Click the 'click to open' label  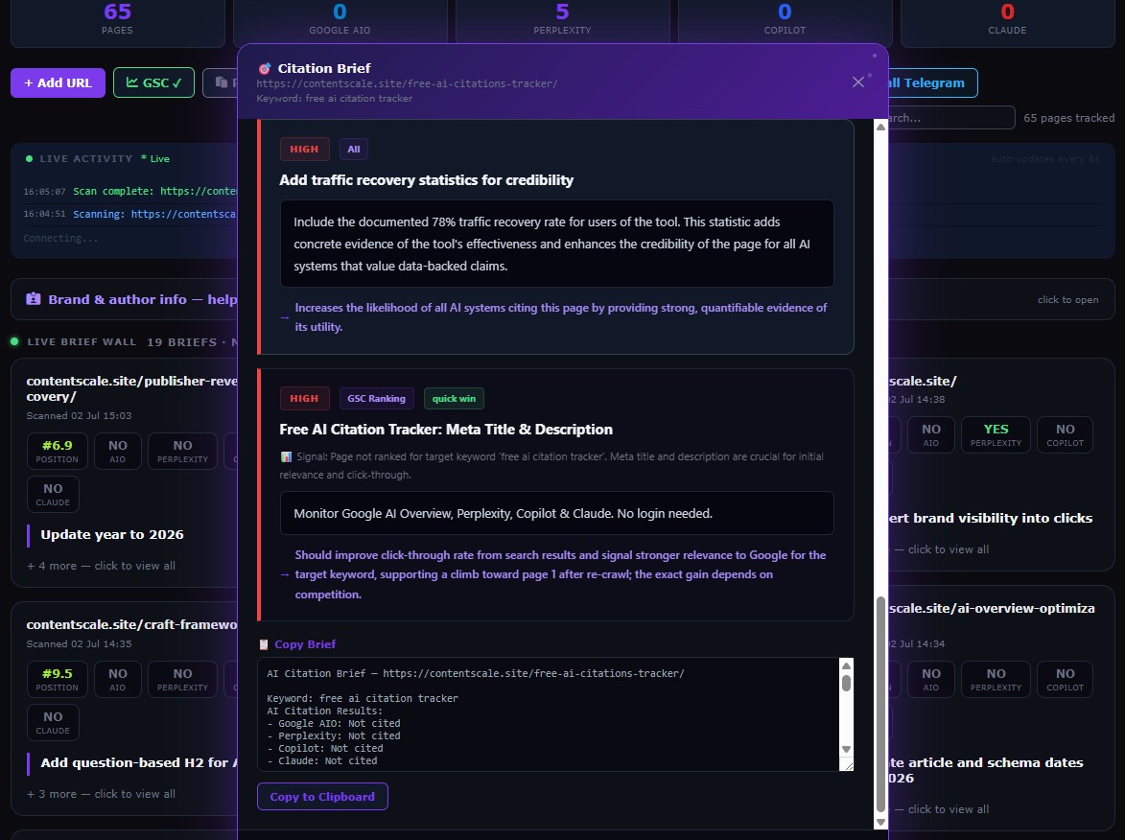pos(1067,300)
